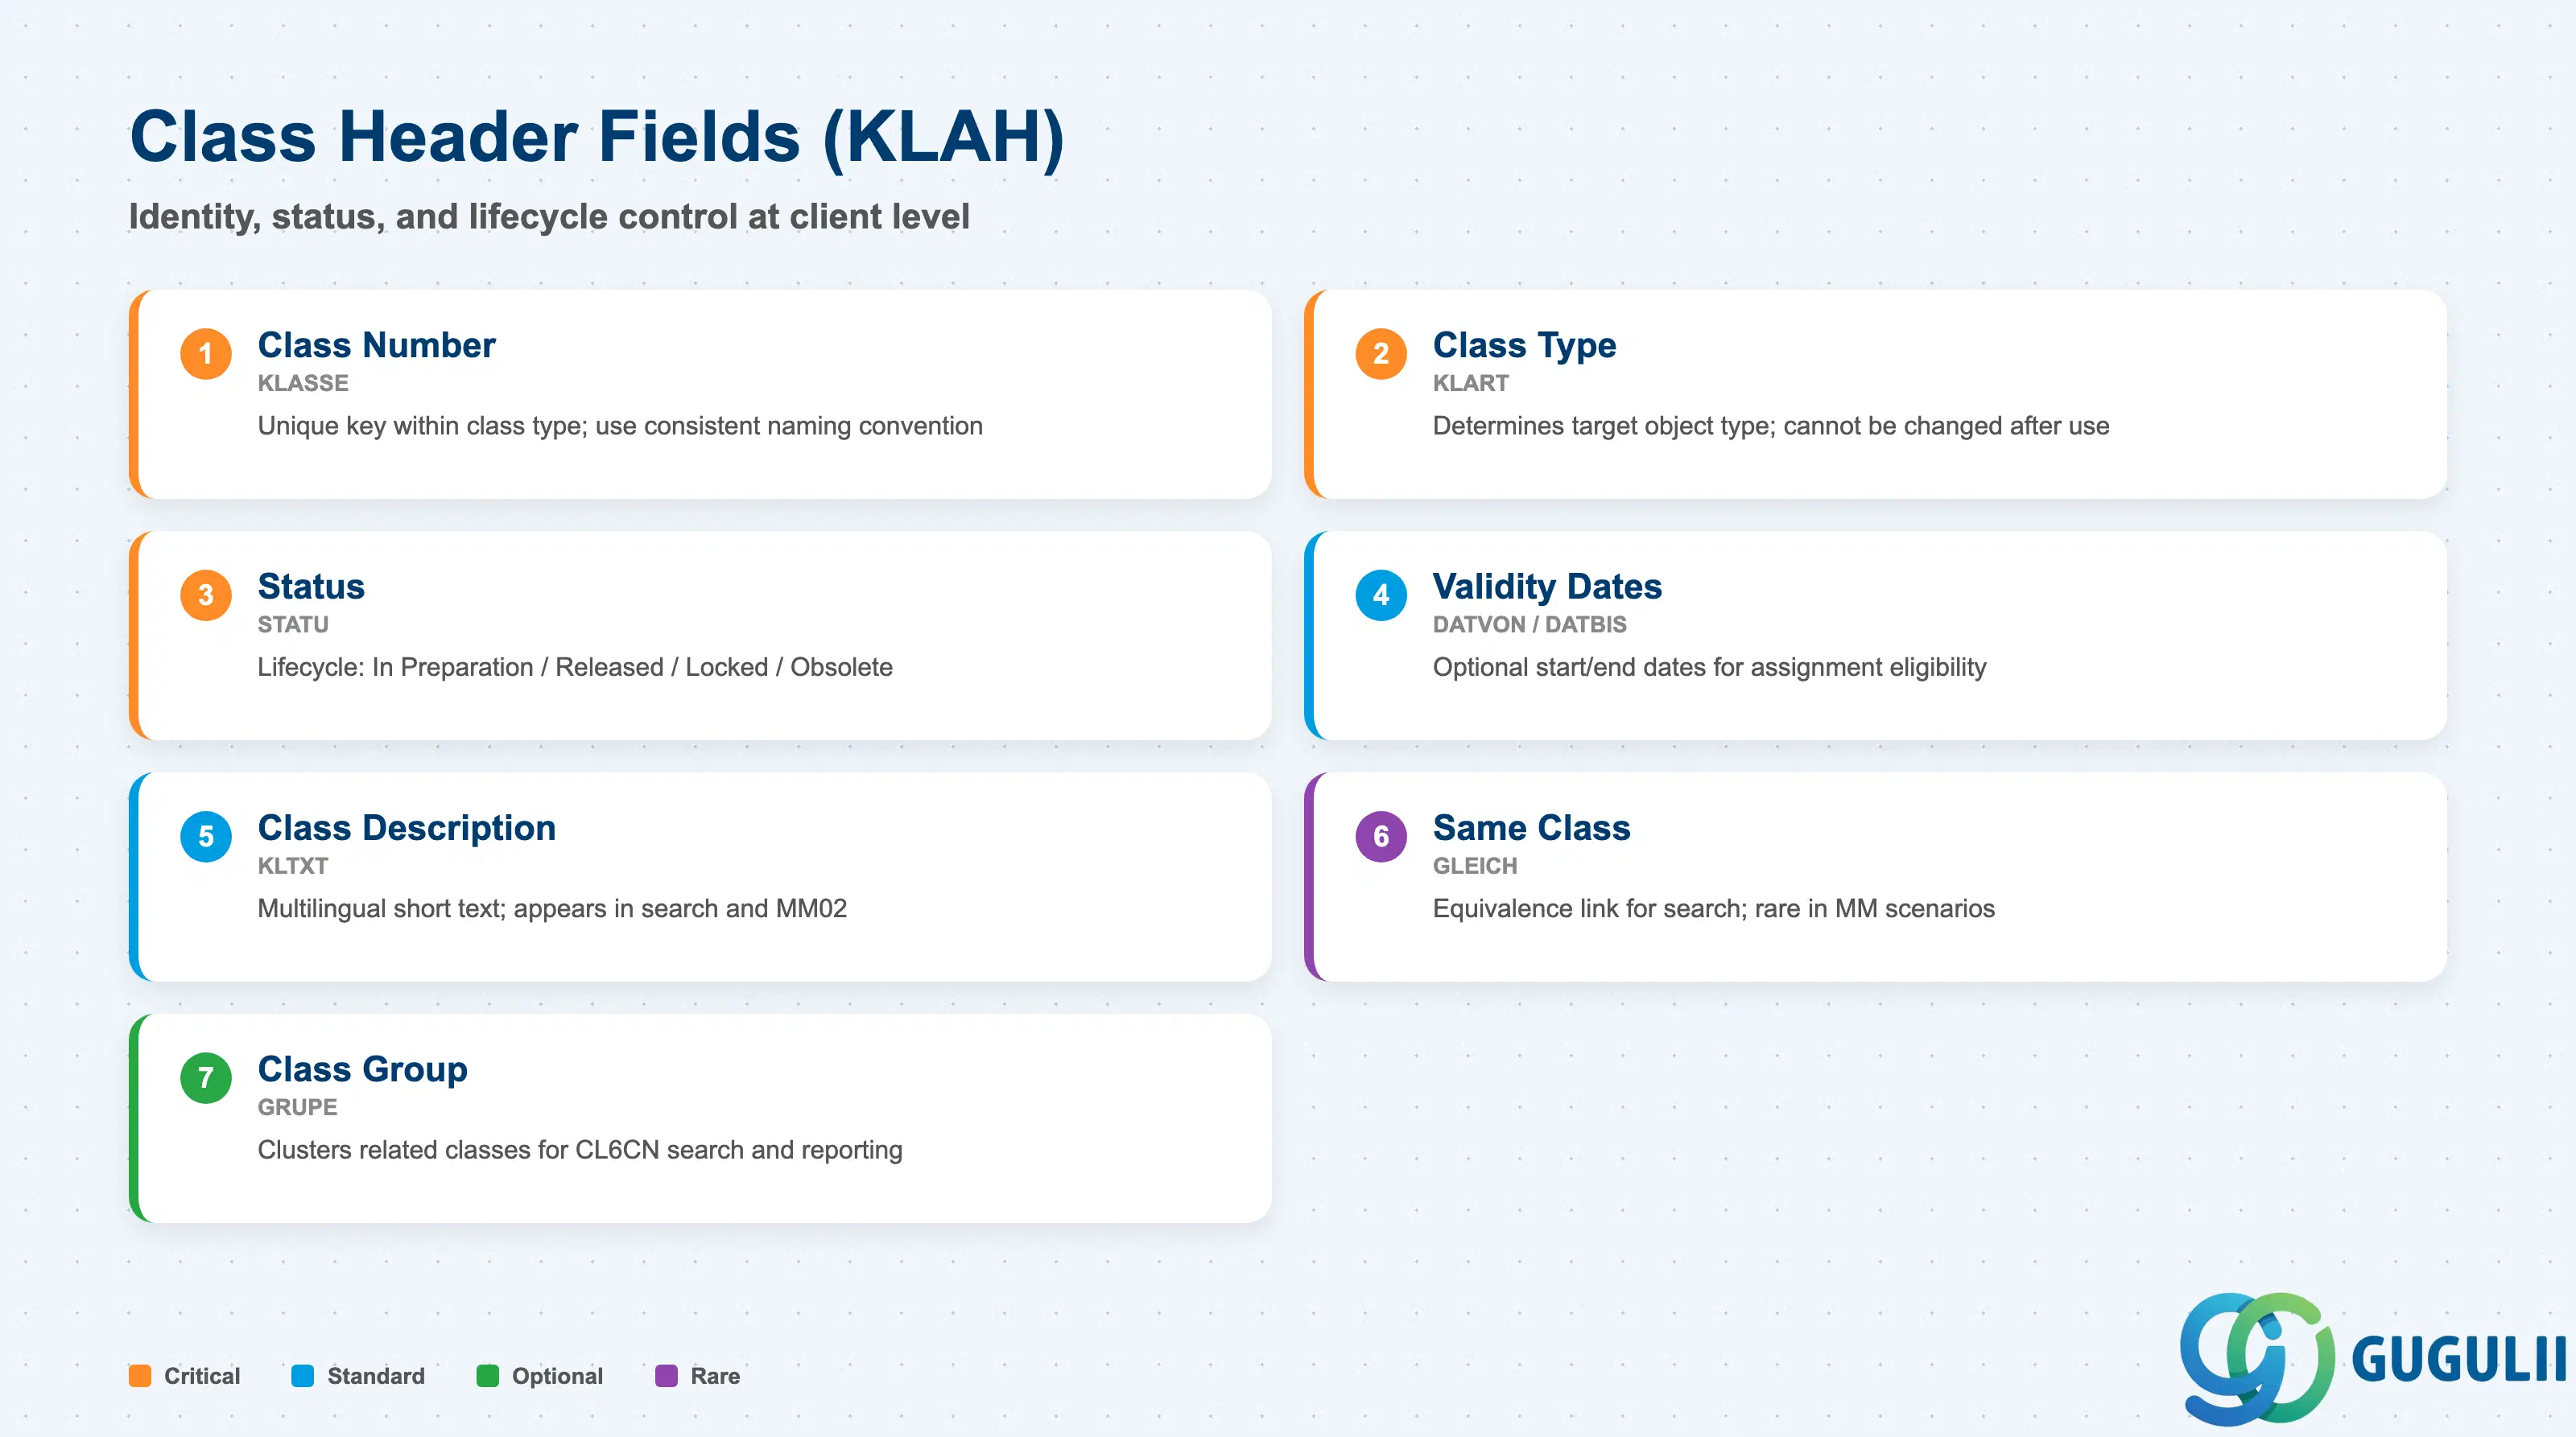Screen dimensions: 2576x1437
Task: Select the blue Standard legend swatch
Action: click(303, 1376)
